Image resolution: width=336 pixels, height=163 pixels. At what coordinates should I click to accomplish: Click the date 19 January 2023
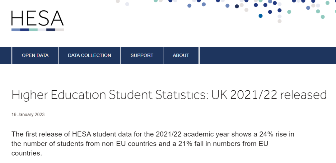click(x=28, y=114)
